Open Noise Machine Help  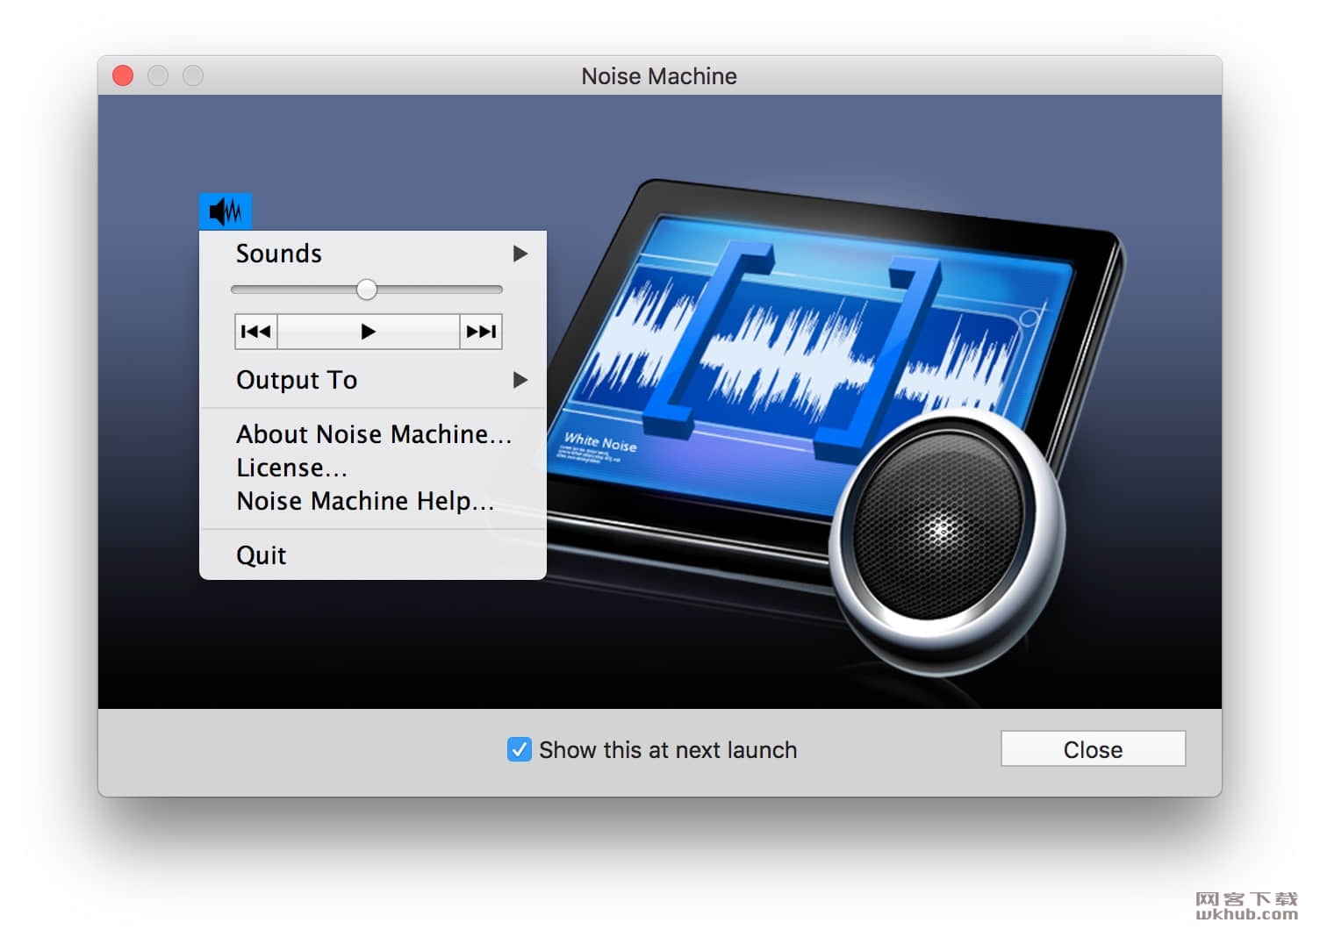[373, 501]
